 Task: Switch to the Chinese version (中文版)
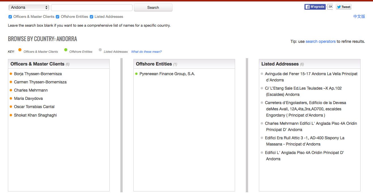click(x=359, y=16)
